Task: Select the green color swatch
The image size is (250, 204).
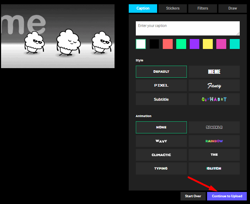Action: click(x=181, y=44)
